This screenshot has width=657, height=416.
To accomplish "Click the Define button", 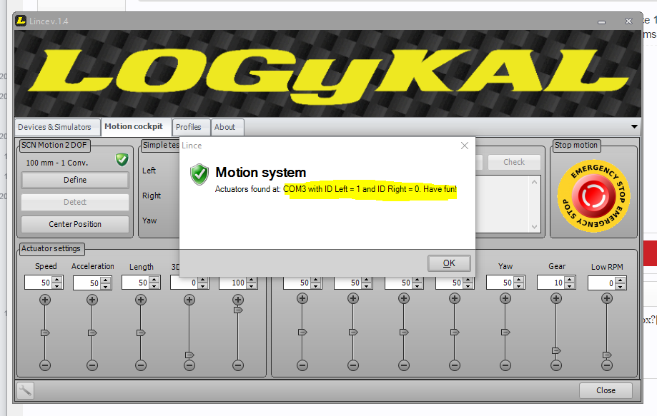I will [75, 180].
